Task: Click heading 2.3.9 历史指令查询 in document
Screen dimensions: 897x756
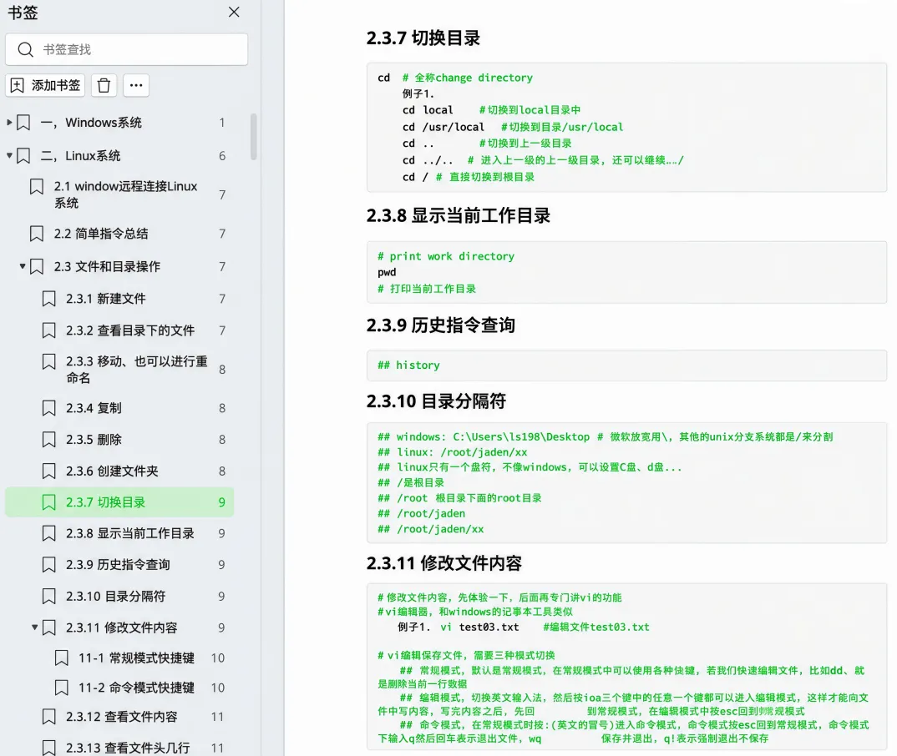Action: pos(440,325)
